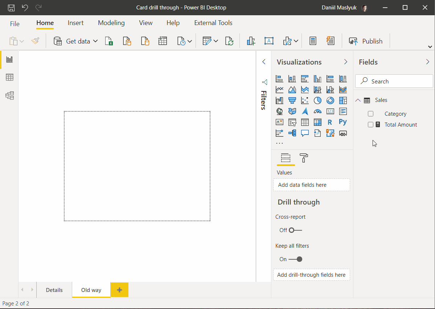
Task: Expand the Filters pane
Action: point(264,62)
